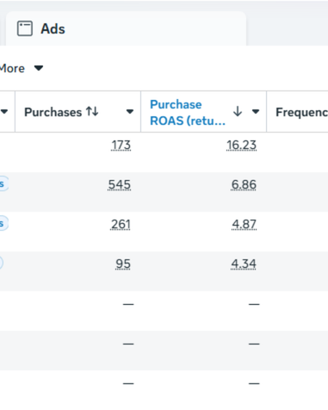Toggle Purchase ROAS descending sort arrow

click(238, 111)
